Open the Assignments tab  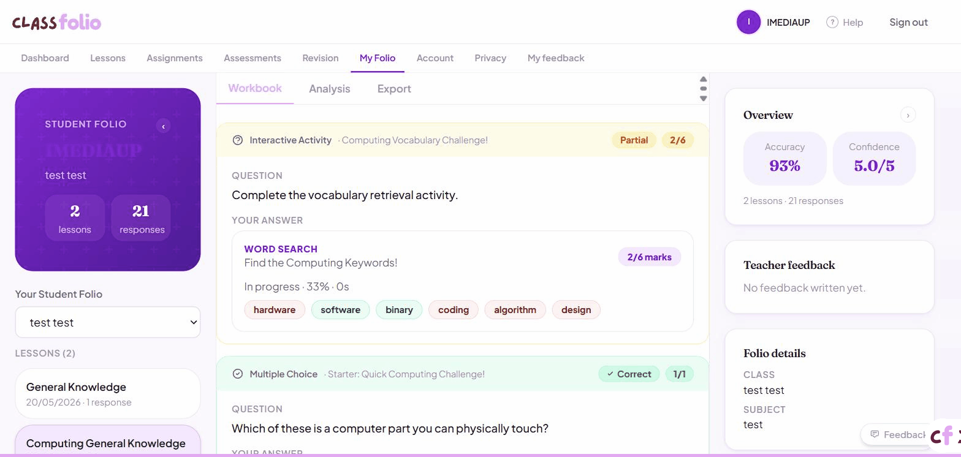tap(175, 58)
